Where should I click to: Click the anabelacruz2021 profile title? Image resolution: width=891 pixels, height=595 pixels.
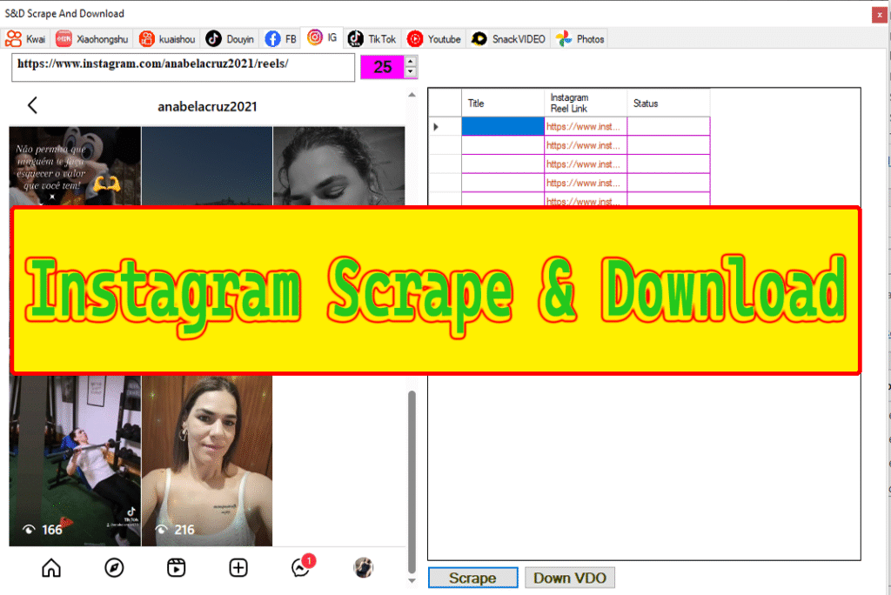(207, 106)
